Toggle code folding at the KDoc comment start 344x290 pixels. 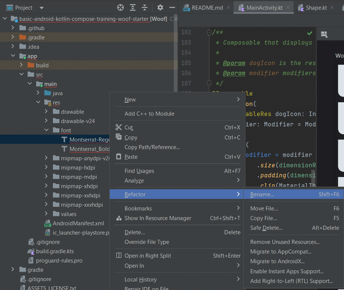click(x=209, y=33)
